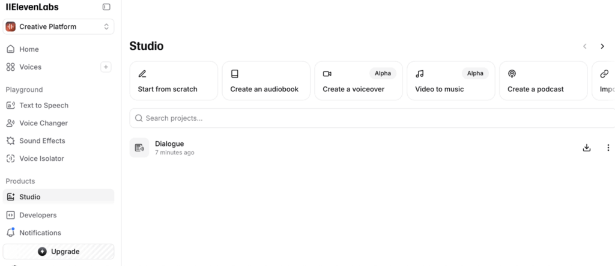
Task: Open Notifications with the bell icon
Action: tap(10, 232)
